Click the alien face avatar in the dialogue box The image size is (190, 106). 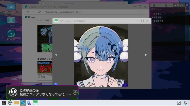pyautogui.click(x=13, y=92)
